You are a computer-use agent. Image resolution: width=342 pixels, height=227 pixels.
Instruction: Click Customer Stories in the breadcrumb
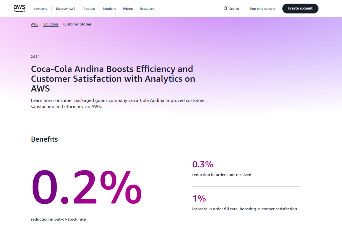click(x=77, y=24)
